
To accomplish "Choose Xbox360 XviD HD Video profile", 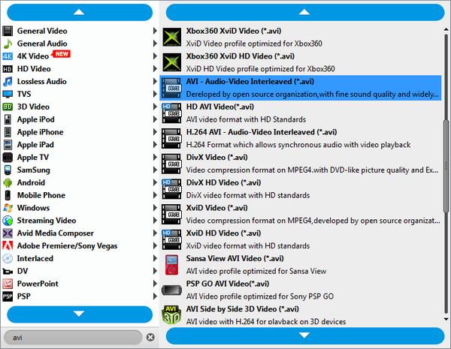I will (x=301, y=62).
